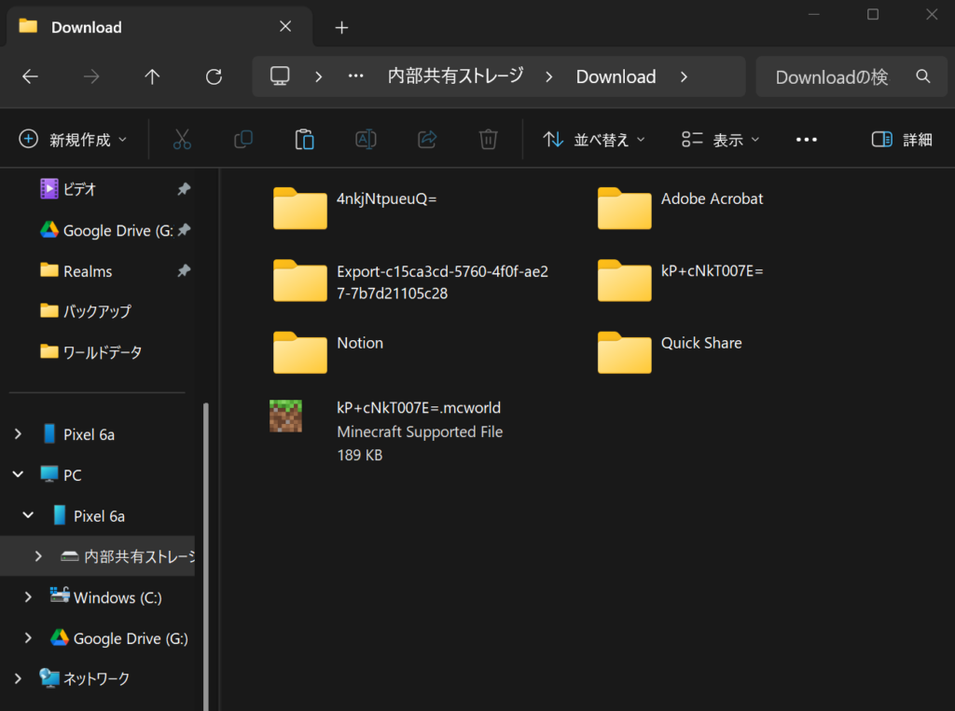Click the Paste clipboard icon
Image resolution: width=955 pixels, height=711 pixels.
pyautogui.click(x=304, y=140)
